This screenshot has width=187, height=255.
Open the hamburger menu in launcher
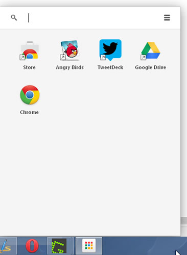(167, 17)
